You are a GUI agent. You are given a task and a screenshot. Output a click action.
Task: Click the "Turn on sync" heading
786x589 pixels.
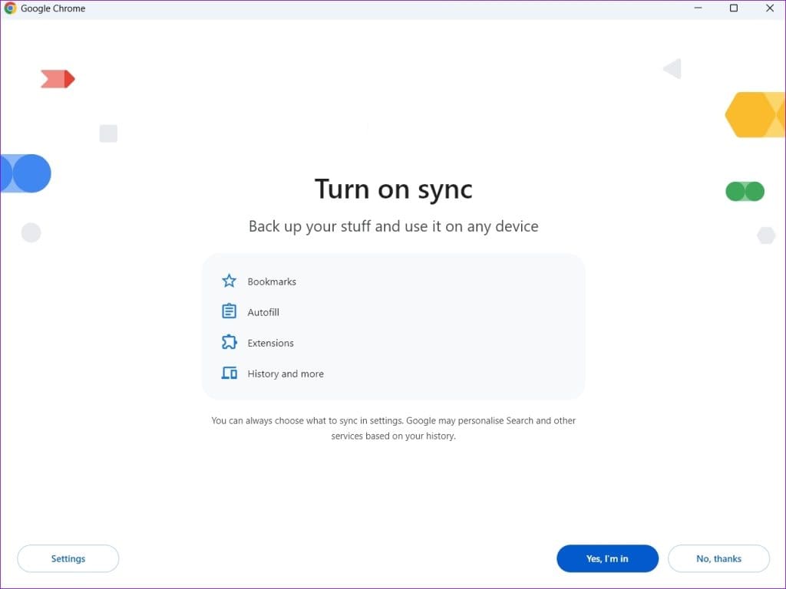[x=393, y=189]
